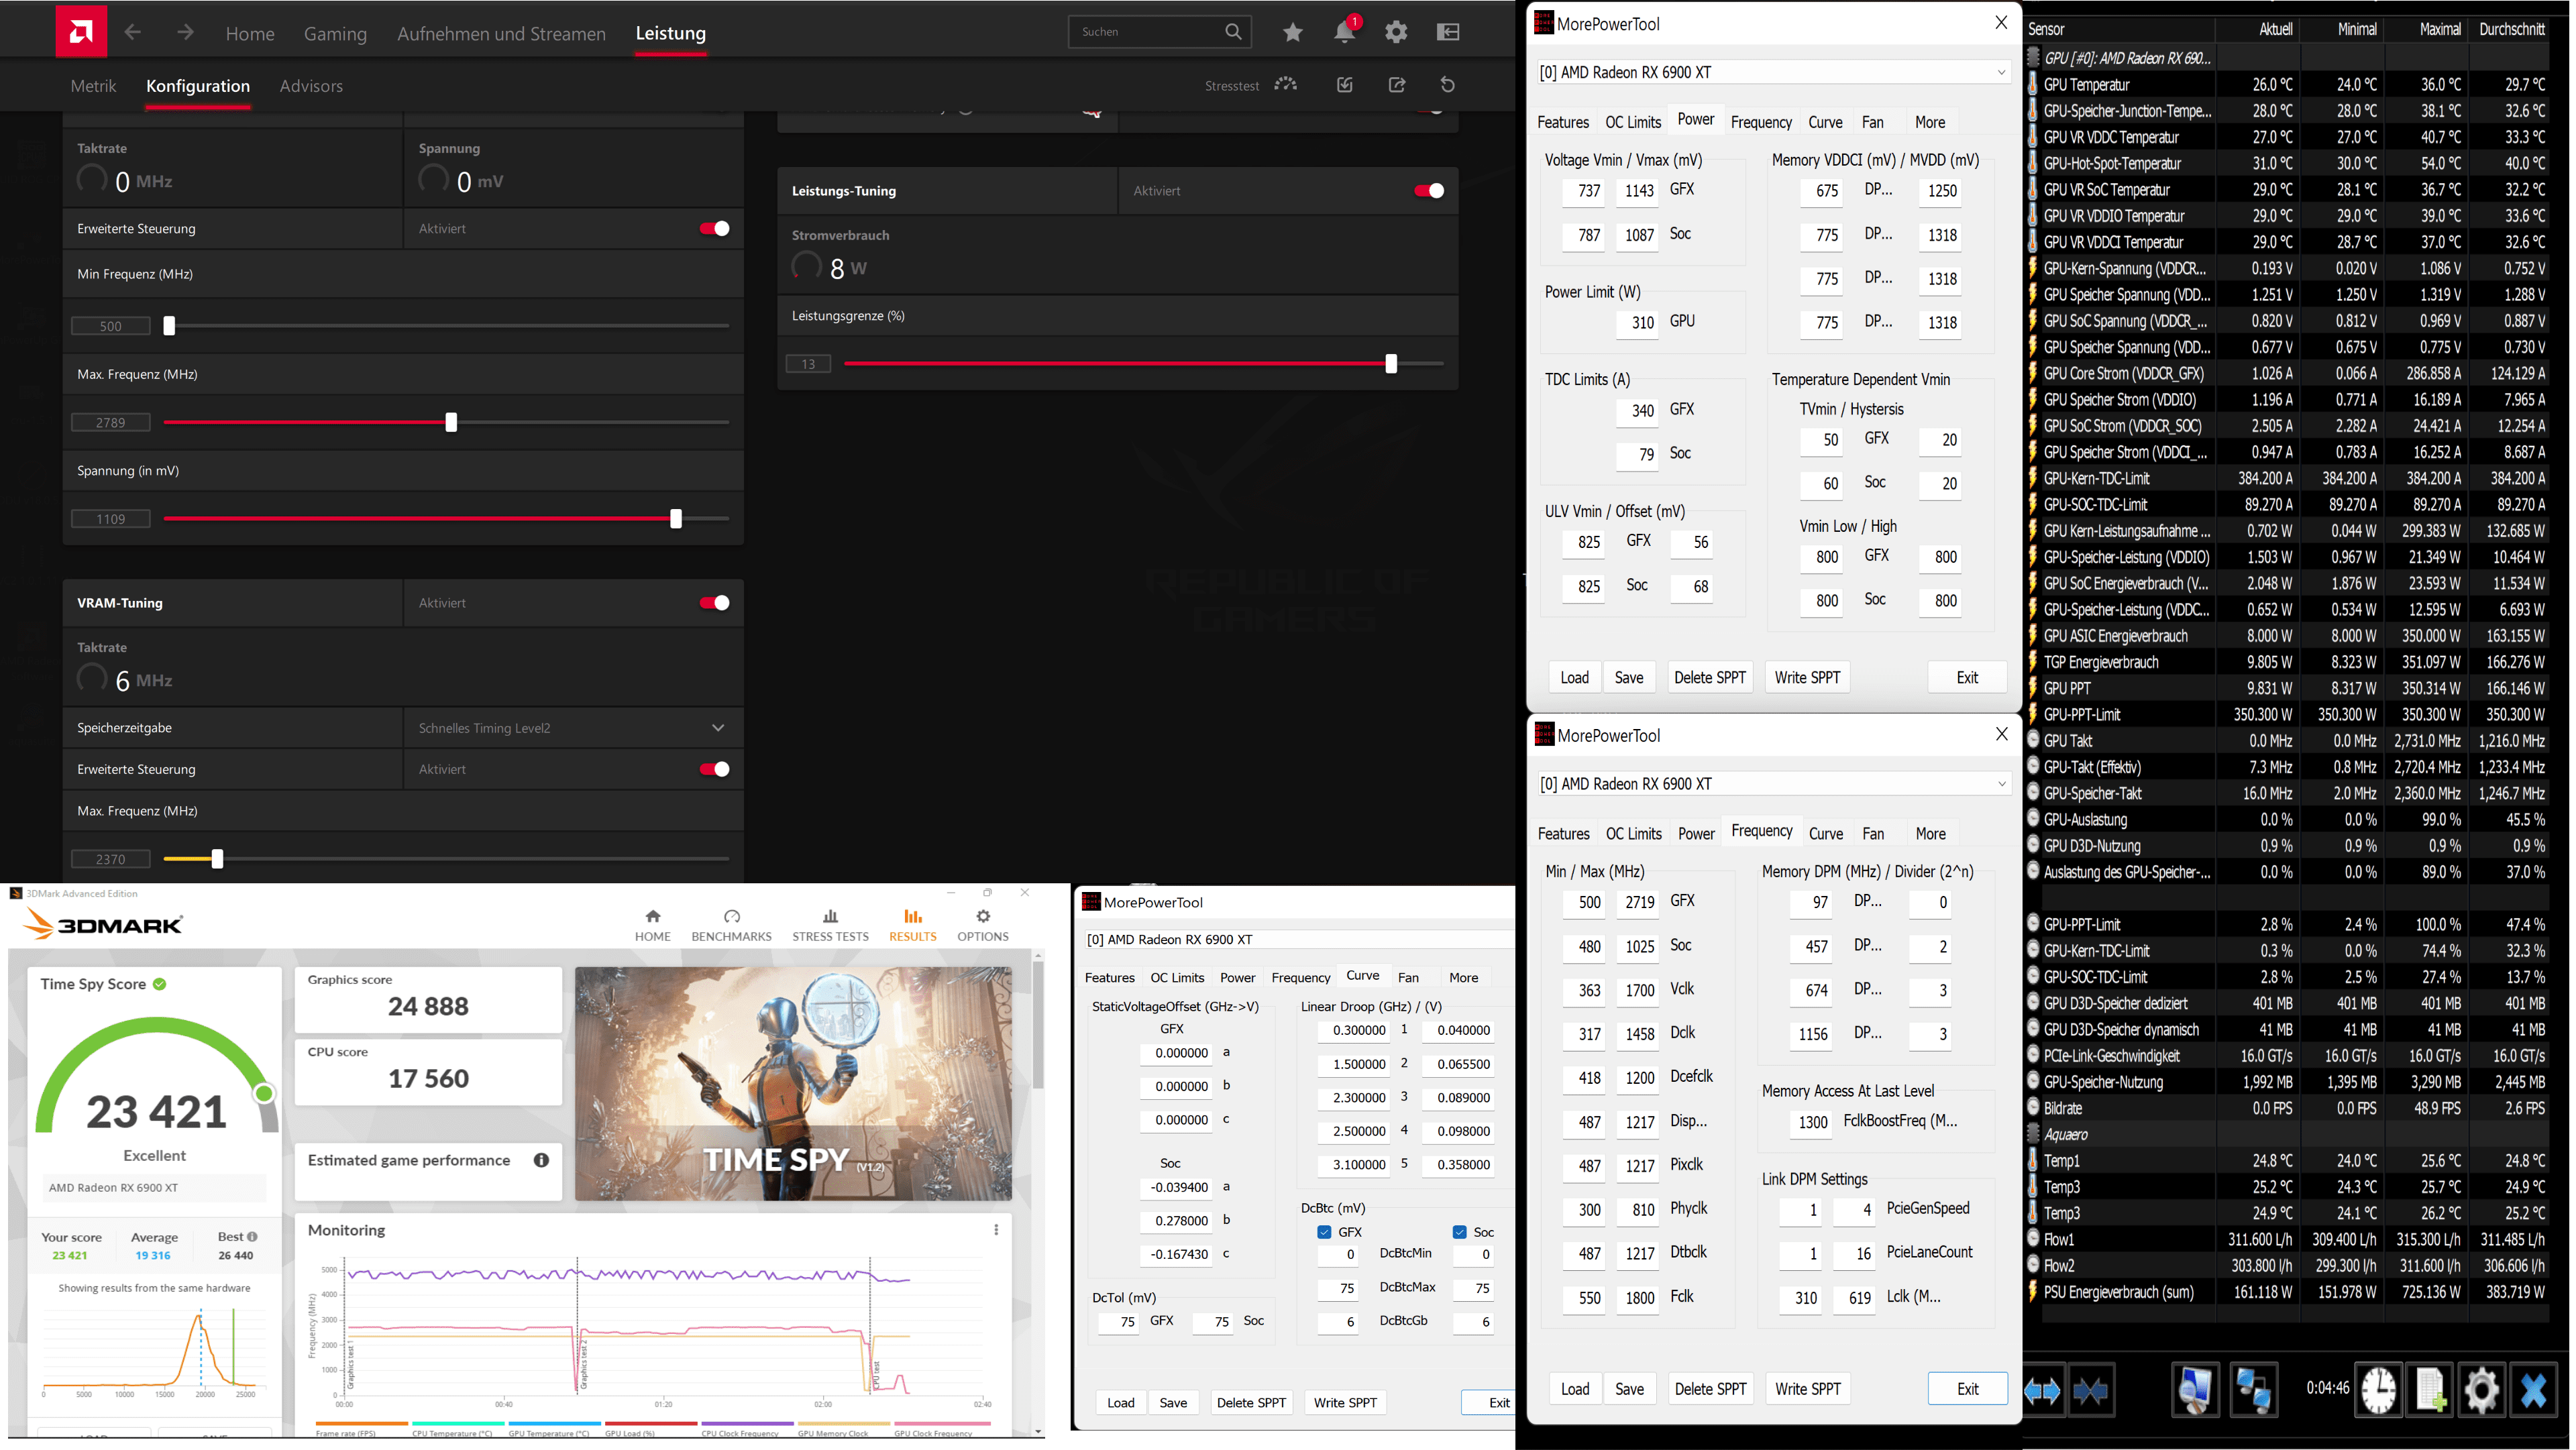Toggle Leistungs-Tuning switch off
Image resolution: width=2576 pixels, height=1450 pixels.
1428,191
